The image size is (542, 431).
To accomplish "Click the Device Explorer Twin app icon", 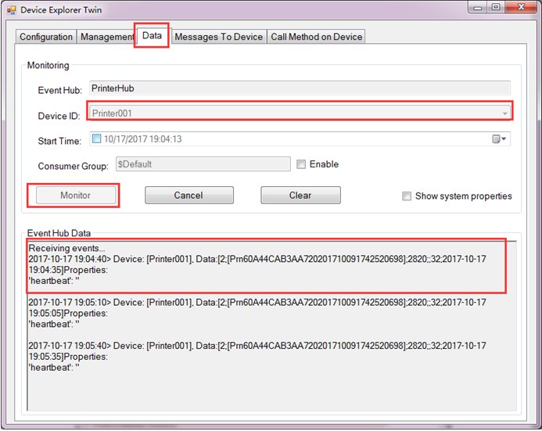I will click(12, 10).
